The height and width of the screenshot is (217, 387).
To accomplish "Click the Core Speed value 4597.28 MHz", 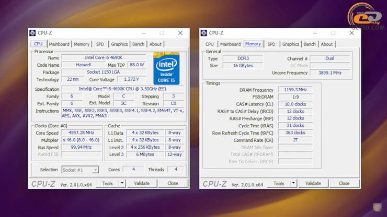I will tap(81, 132).
